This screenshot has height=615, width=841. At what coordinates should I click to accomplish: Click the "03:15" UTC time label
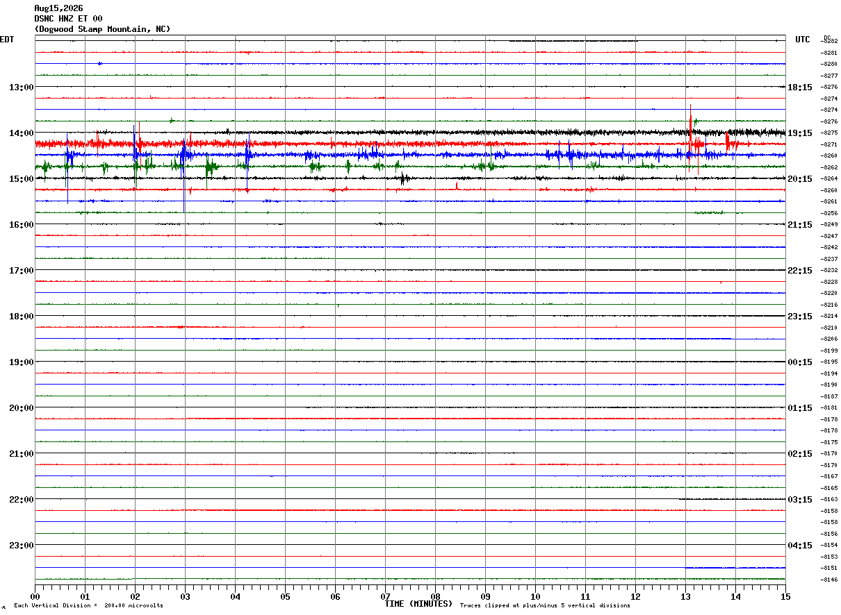point(800,500)
